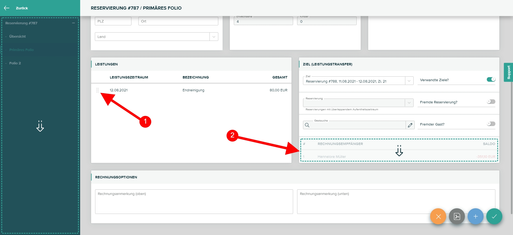Click the back arrow icon

7,8
